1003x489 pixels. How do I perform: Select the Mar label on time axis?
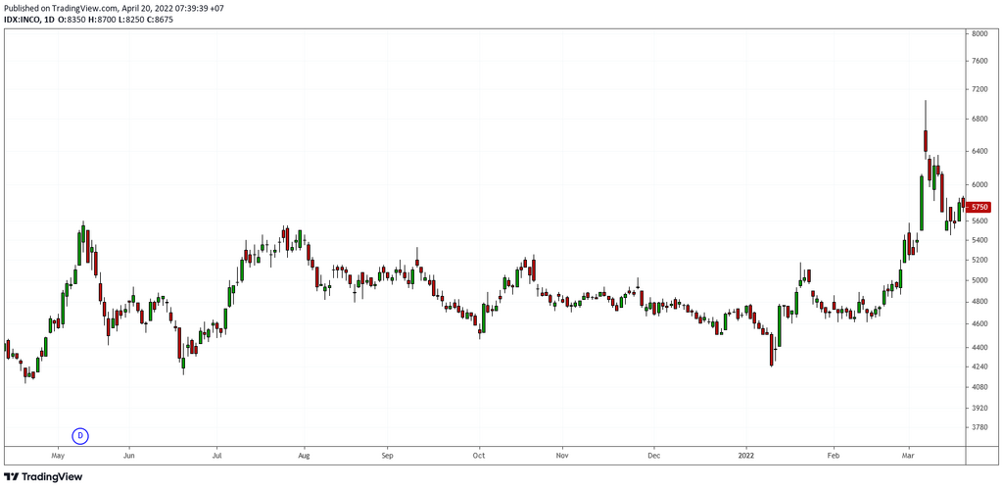(x=908, y=456)
